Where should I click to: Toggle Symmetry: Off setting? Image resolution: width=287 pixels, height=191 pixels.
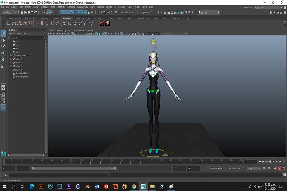[x=148, y=12]
